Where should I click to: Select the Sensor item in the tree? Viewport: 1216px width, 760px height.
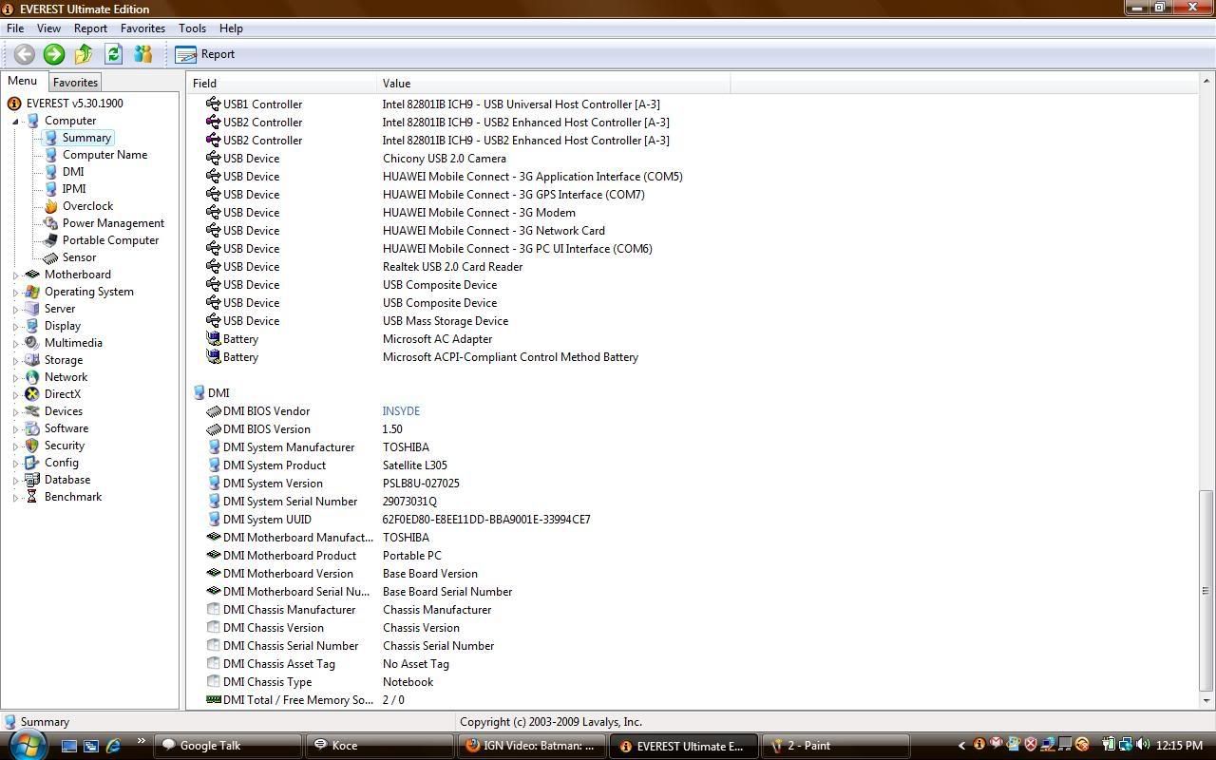pyautogui.click(x=79, y=257)
